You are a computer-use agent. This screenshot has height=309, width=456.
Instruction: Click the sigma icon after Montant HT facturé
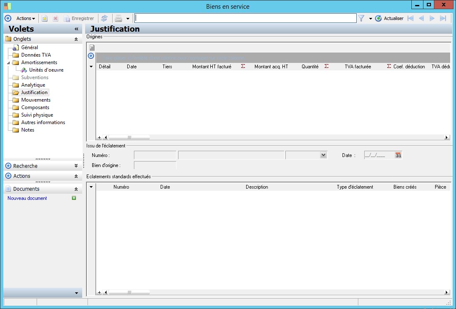tap(243, 67)
